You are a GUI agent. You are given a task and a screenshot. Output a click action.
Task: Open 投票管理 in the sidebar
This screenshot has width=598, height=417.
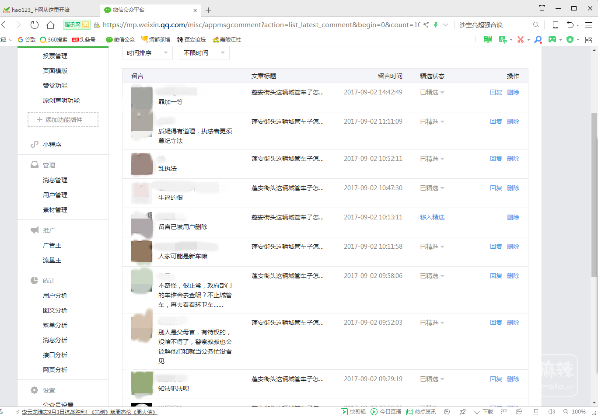[55, 56]
